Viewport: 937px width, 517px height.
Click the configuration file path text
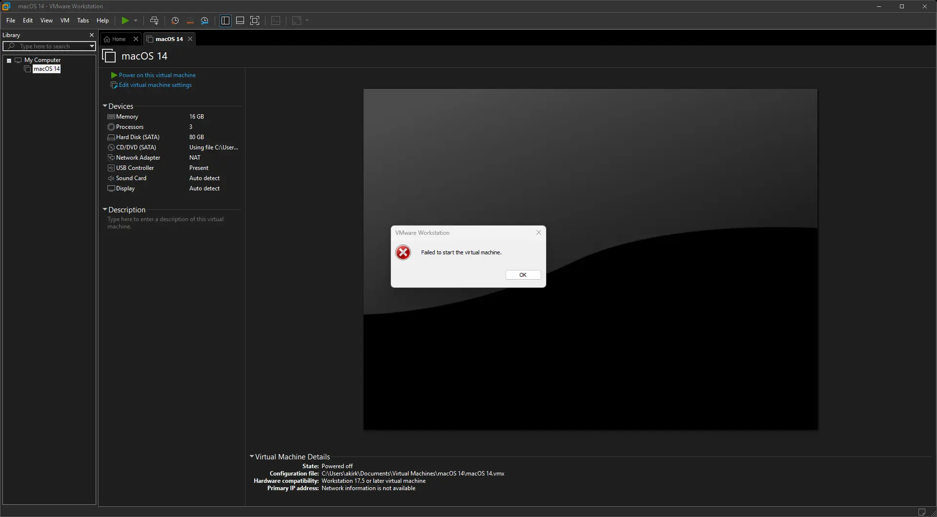413,474
